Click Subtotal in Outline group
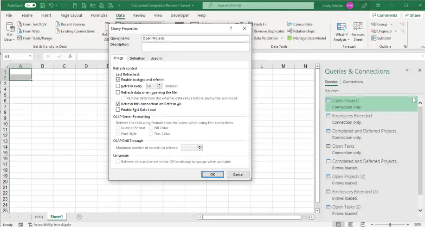 click(x=381, y=38)
